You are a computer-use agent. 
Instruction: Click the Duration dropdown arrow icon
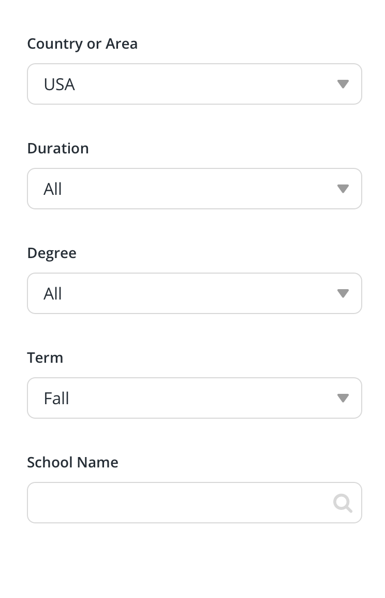click(x=343, y=189)
